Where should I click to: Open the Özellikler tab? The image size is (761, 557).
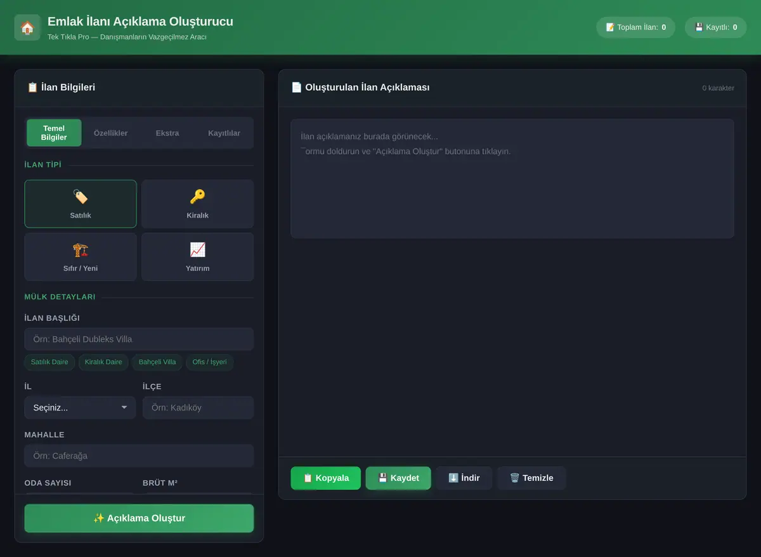click(110, 133)
